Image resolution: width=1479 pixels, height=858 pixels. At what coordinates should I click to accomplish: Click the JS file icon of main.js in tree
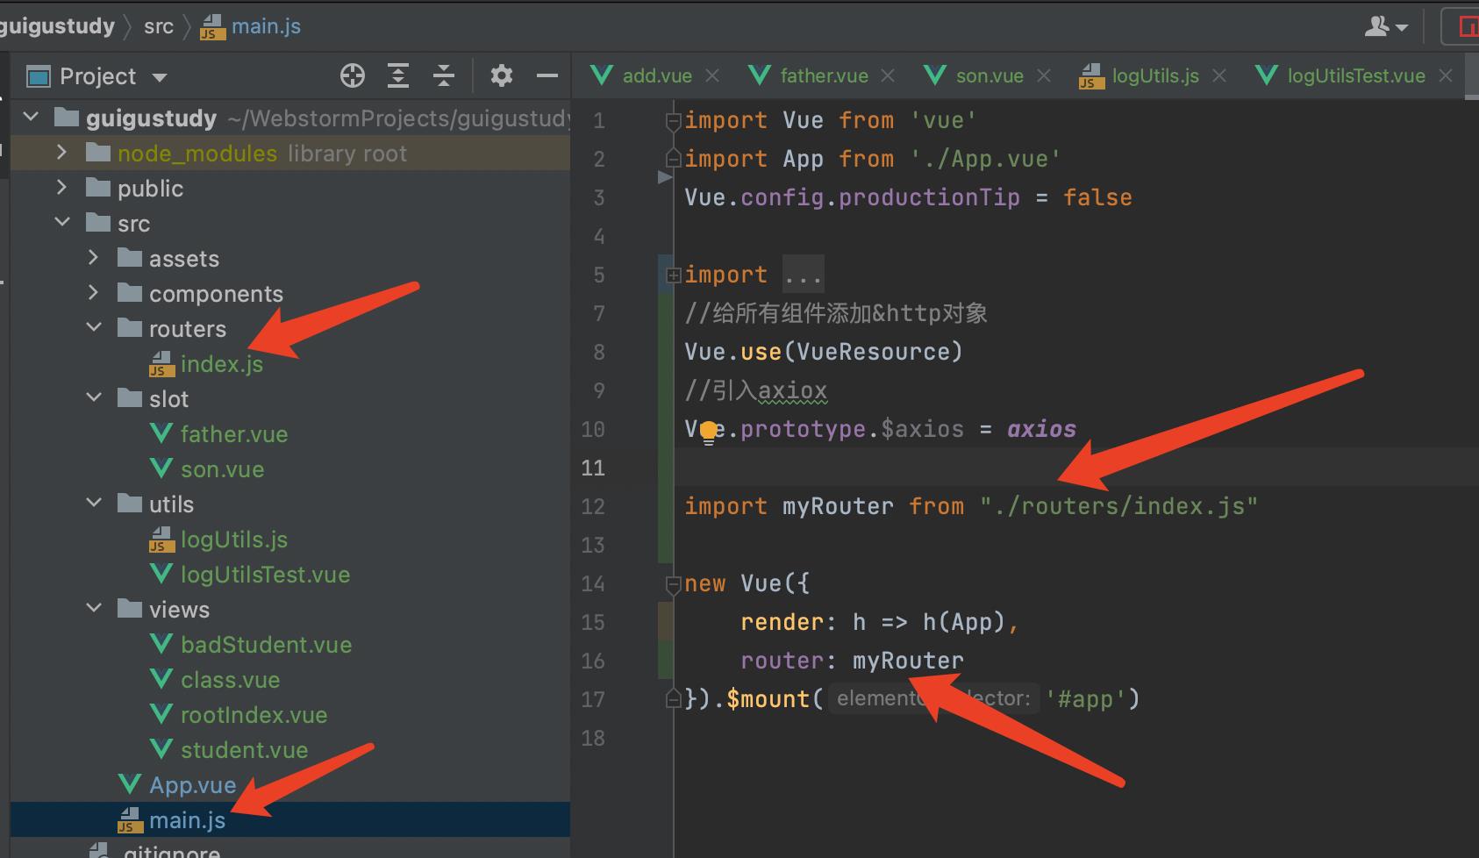pos(130,820)
